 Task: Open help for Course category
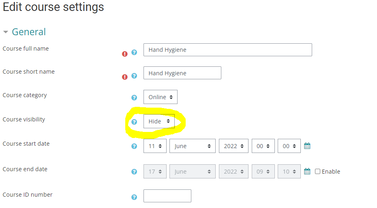coord(134,98)
